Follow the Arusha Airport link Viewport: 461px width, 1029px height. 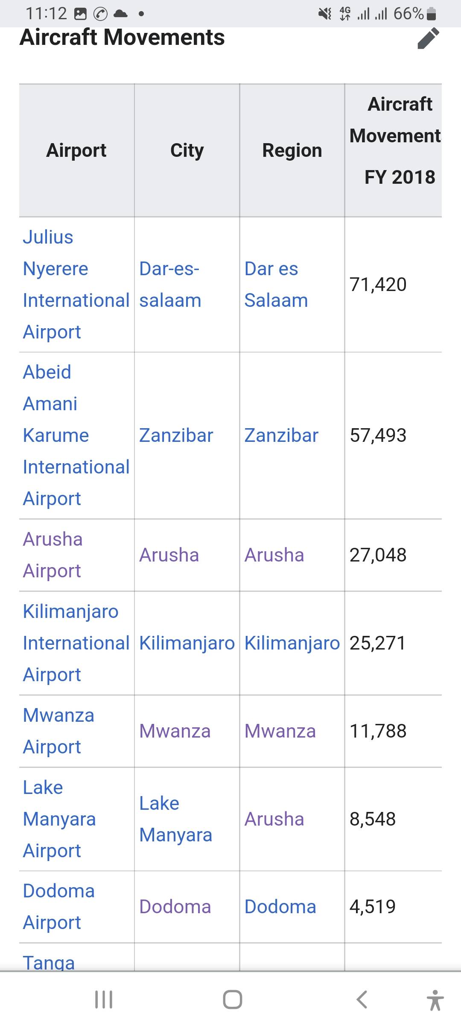tap(53, 555)
